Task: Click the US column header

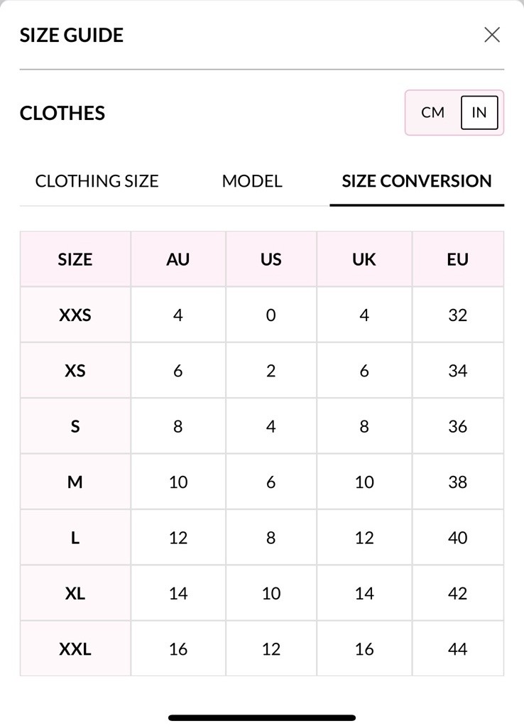Action: point(271,259)
